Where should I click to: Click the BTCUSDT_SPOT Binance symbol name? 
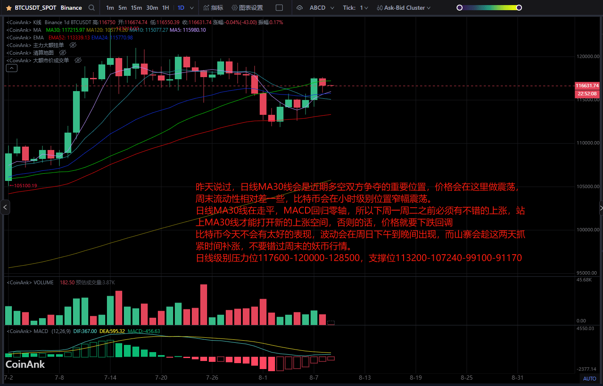pos(48,8)
